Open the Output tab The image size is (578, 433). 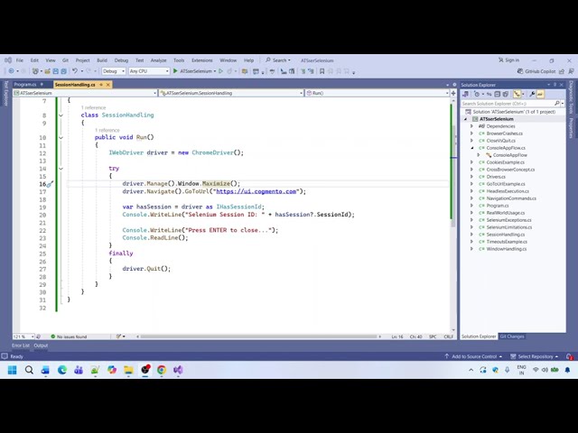pyautogui.click(x=41, y=345)
